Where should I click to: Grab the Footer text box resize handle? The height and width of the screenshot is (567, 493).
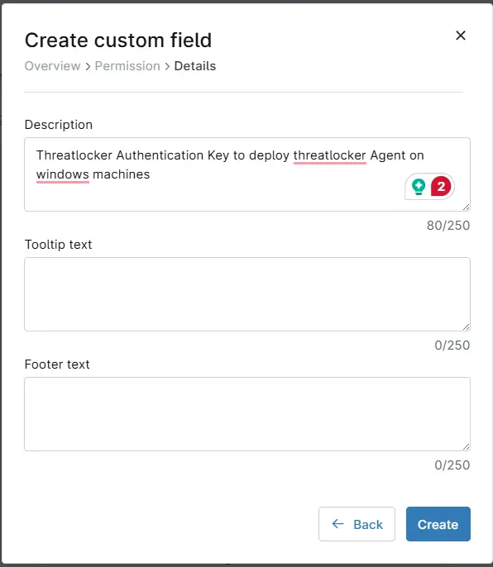[467, 446]
